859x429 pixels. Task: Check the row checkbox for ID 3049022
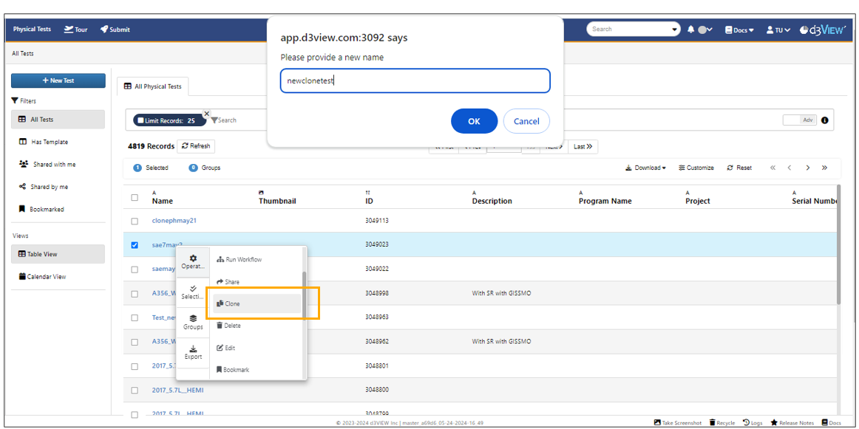tap(135, 270)
